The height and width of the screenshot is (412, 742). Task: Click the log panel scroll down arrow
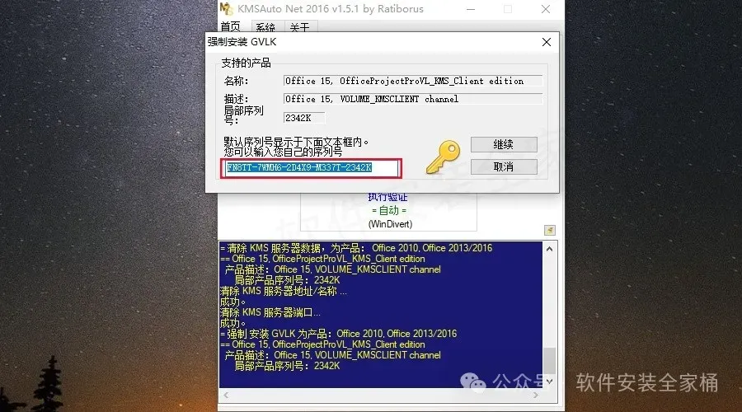[x=549, y=382]
